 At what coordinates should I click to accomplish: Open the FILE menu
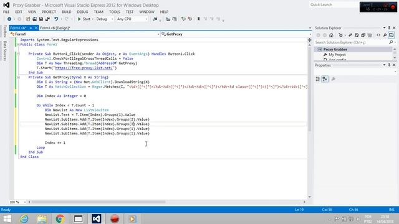pos(6,12)
